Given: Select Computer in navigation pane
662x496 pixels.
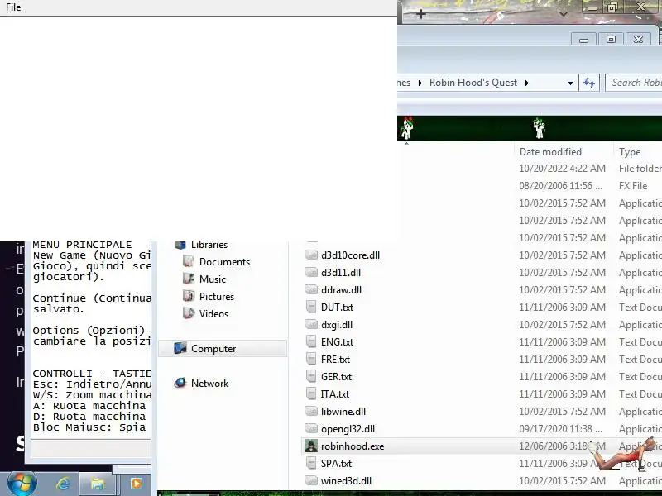Looking at the screenshot, I should pyautogui.click(x=223, y=349).
